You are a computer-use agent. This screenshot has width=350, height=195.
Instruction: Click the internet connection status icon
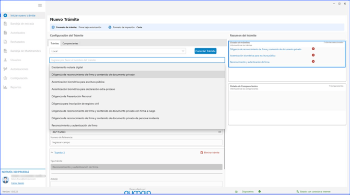pos(298,192)
